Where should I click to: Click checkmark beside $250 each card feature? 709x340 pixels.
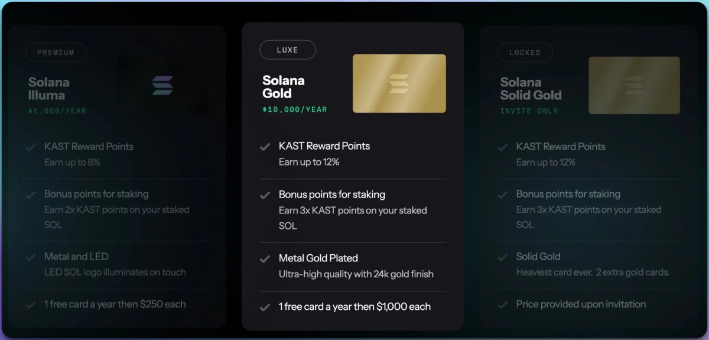pos(31,305)
